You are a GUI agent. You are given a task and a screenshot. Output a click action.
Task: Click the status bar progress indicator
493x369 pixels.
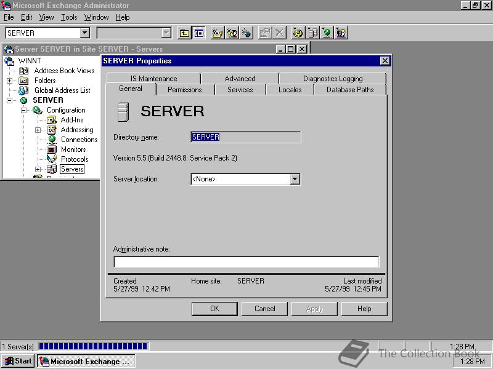coord(93,346)
